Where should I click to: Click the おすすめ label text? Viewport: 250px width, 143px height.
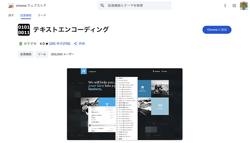click(30, 44)
